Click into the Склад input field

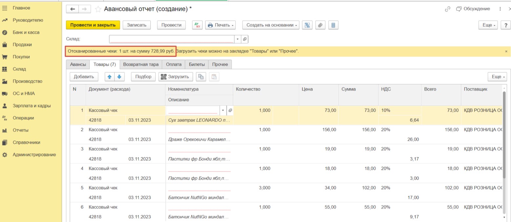[172, 39]
